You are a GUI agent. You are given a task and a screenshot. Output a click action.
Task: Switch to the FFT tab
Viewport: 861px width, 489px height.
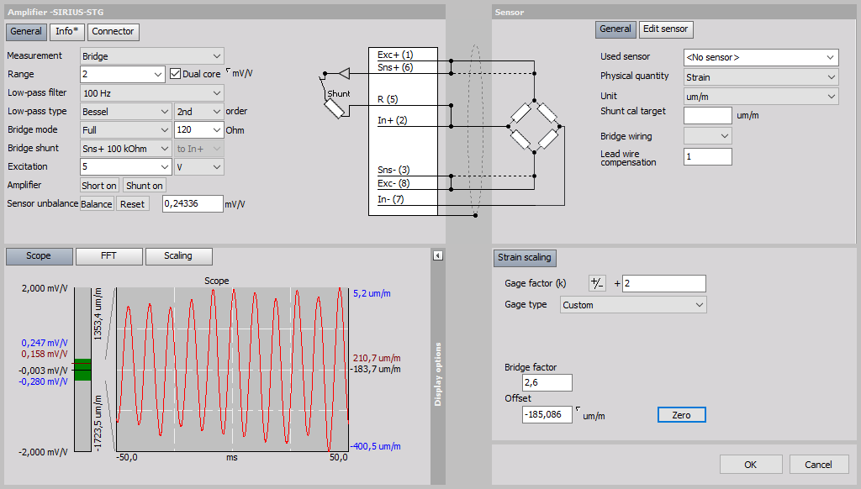(x=108, y=255)
